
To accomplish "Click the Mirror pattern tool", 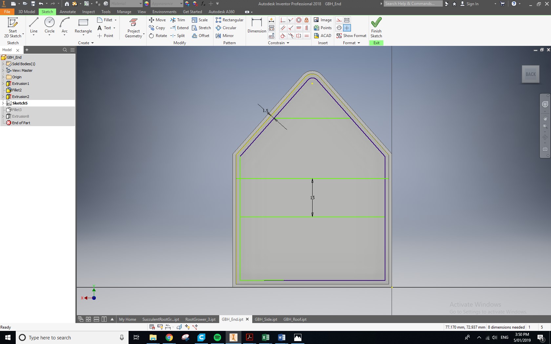I will click(225, 36).
